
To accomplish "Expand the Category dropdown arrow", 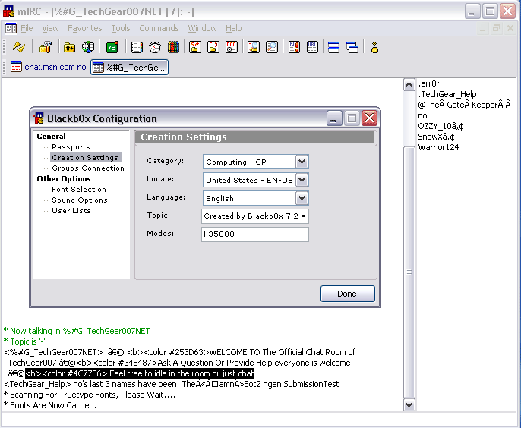I will (x=302, y=162).
